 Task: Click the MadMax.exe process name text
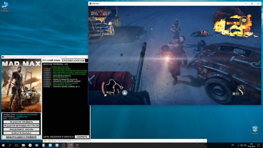click(22, 116)
